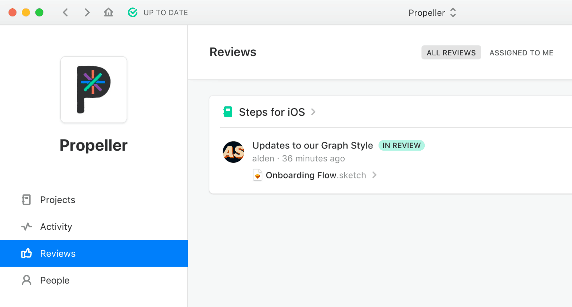Click the People person icon
572x307 pixels.
coord(26,280)
